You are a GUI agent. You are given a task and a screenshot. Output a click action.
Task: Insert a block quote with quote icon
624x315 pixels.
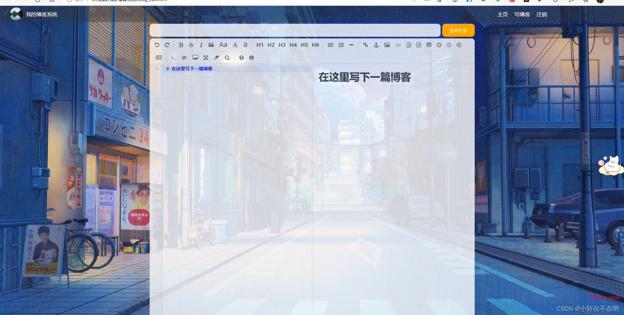[x=211, y=45]
